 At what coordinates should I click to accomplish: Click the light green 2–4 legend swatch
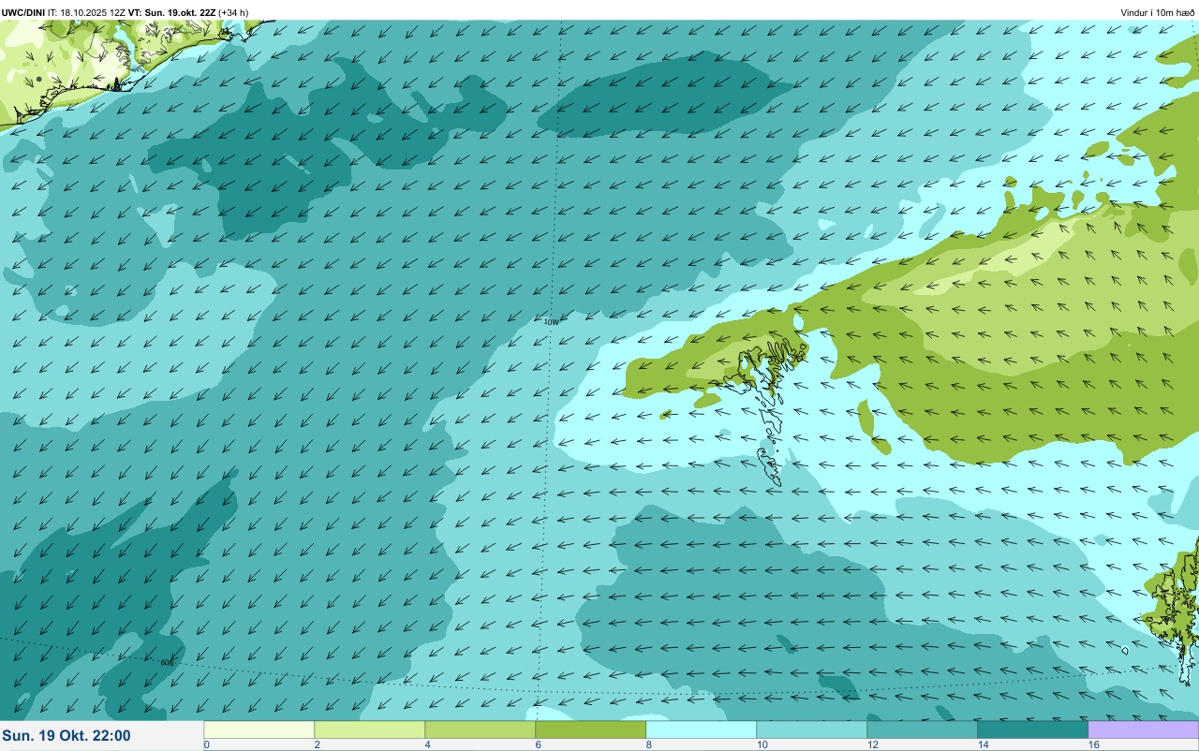click(370, 729)
